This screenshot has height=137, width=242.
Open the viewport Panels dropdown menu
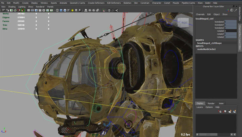50,7
